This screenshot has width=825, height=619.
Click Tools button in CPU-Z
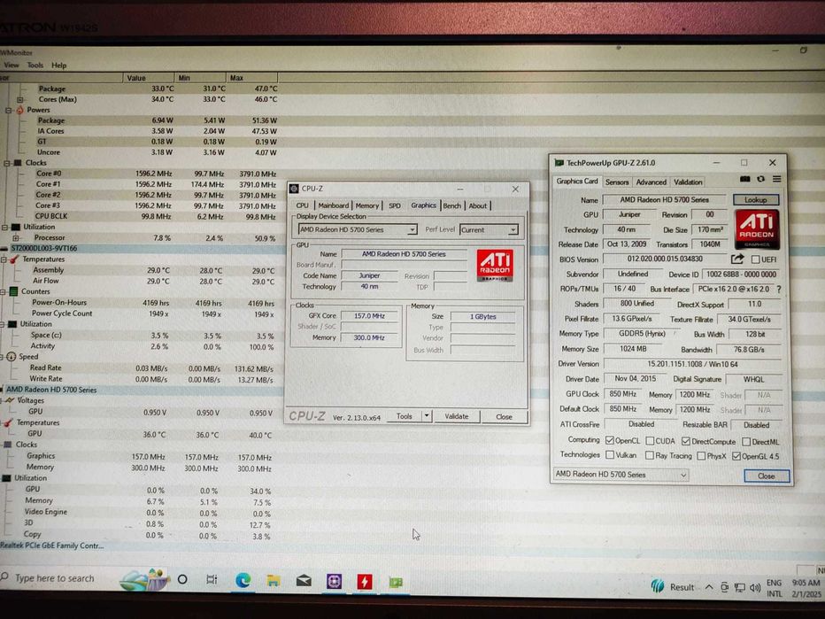(x=404, y=416)
